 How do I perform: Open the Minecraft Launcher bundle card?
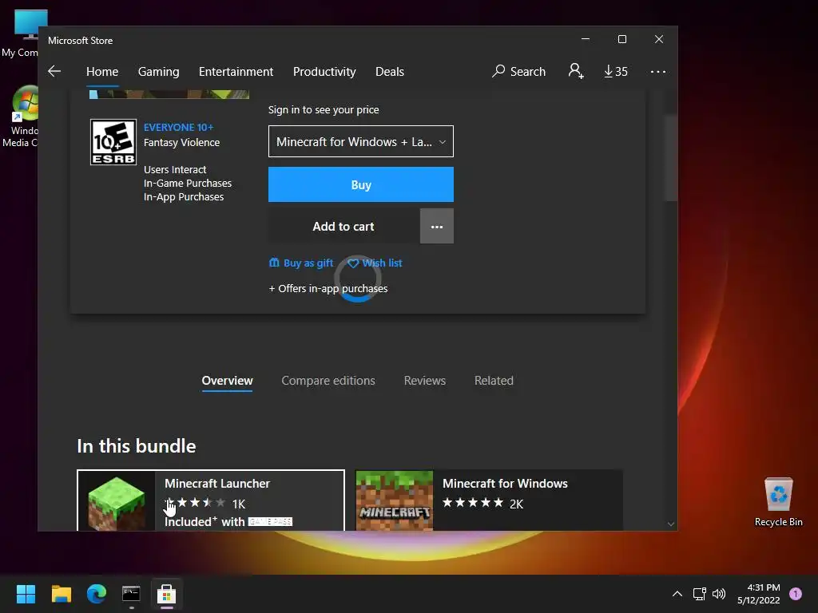(x=211, y=500)
